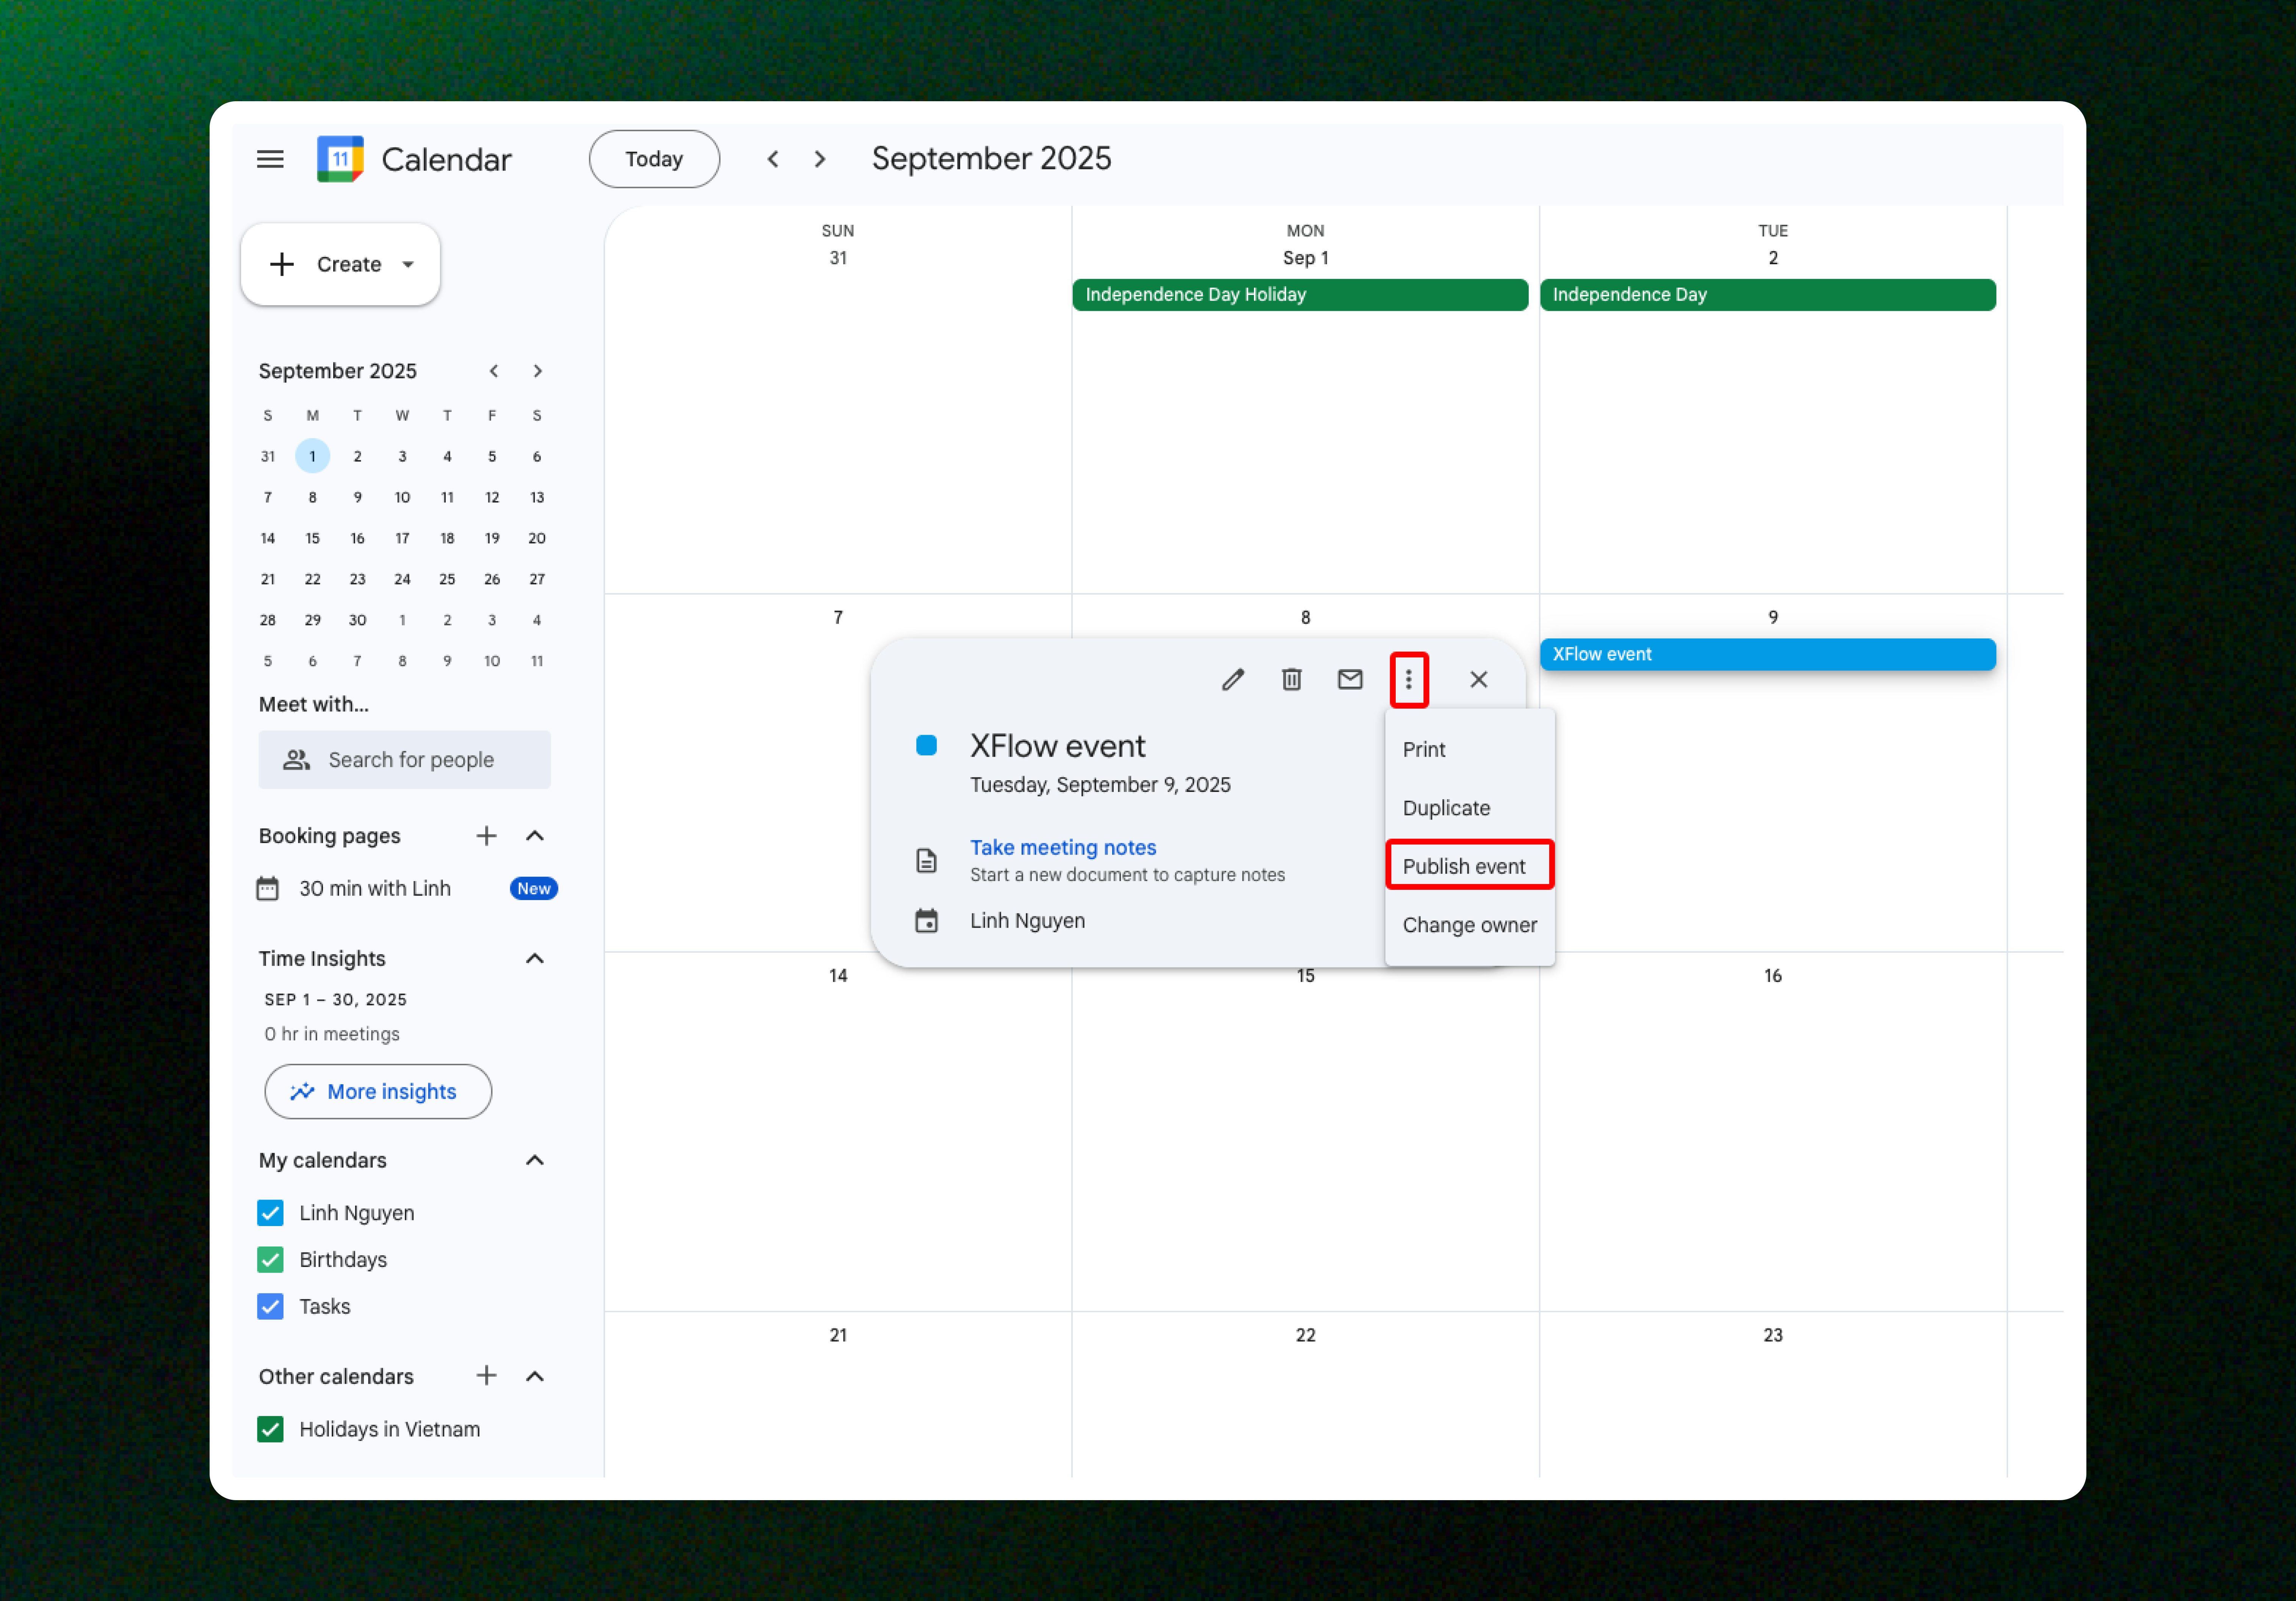Select day 1 in mini calendar
This screenshot has height=1601, width=2296.
312,456
